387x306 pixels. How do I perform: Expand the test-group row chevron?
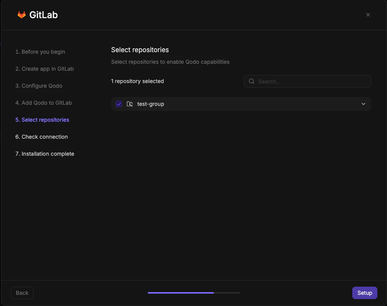click(x=363, y=104)
